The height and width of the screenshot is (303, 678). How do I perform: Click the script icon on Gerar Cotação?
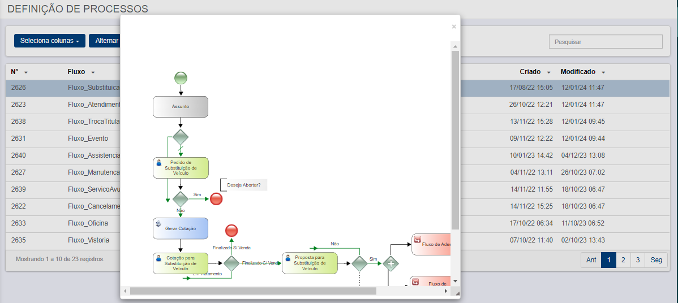click(x=158, y=224)
